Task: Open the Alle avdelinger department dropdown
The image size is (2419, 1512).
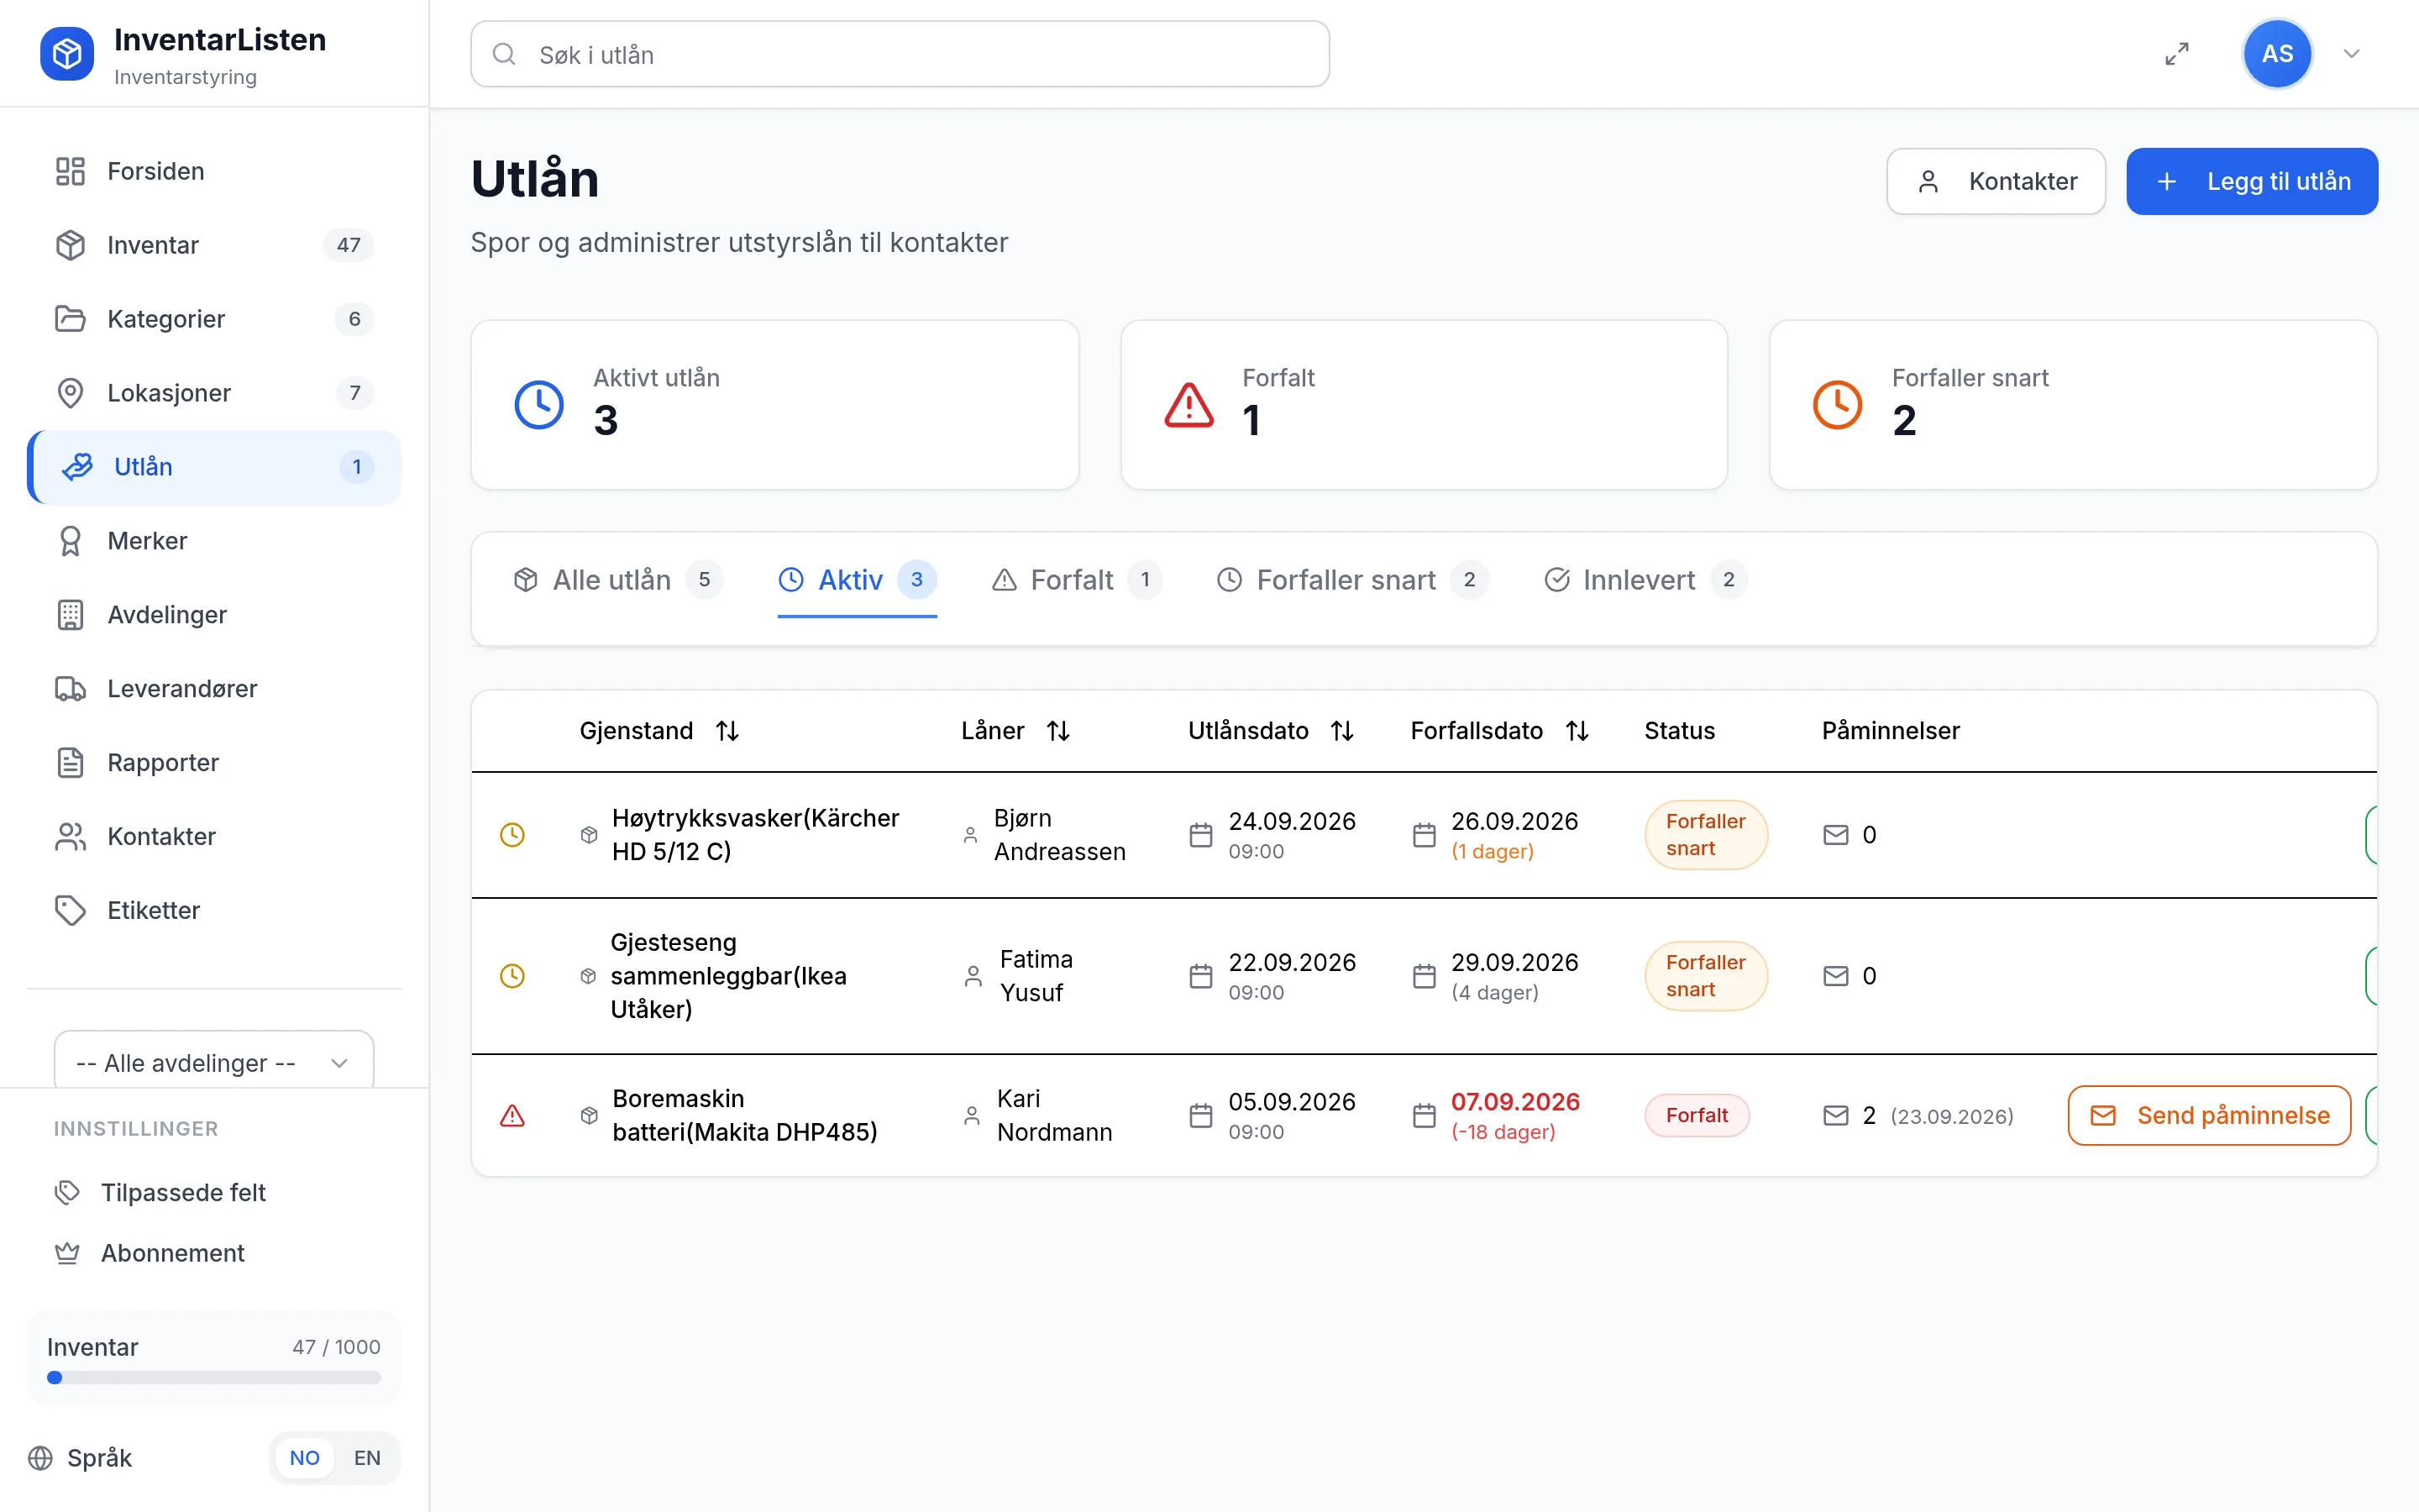Action: (214, 1062)
